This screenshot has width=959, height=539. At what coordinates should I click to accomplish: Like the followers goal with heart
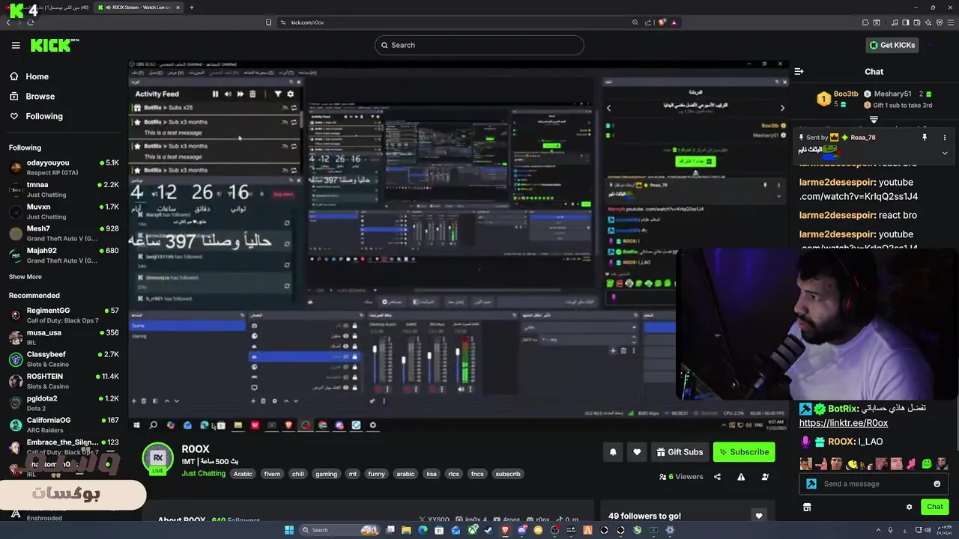tap(759, 516)
